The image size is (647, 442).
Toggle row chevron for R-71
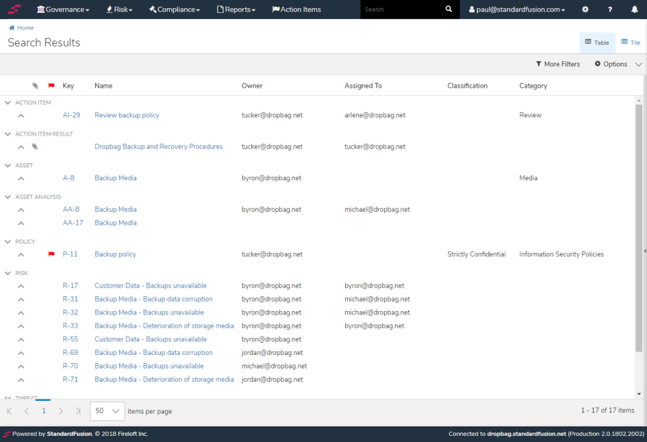[x=21, y=380]
